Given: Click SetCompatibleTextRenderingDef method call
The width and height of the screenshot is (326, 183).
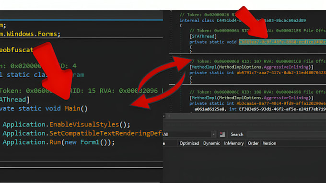Looking at the screenshot, I should coord(106,133).
